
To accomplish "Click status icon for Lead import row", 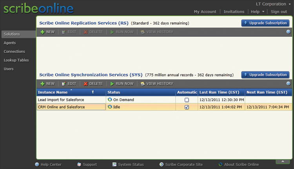I will [110, 100].
